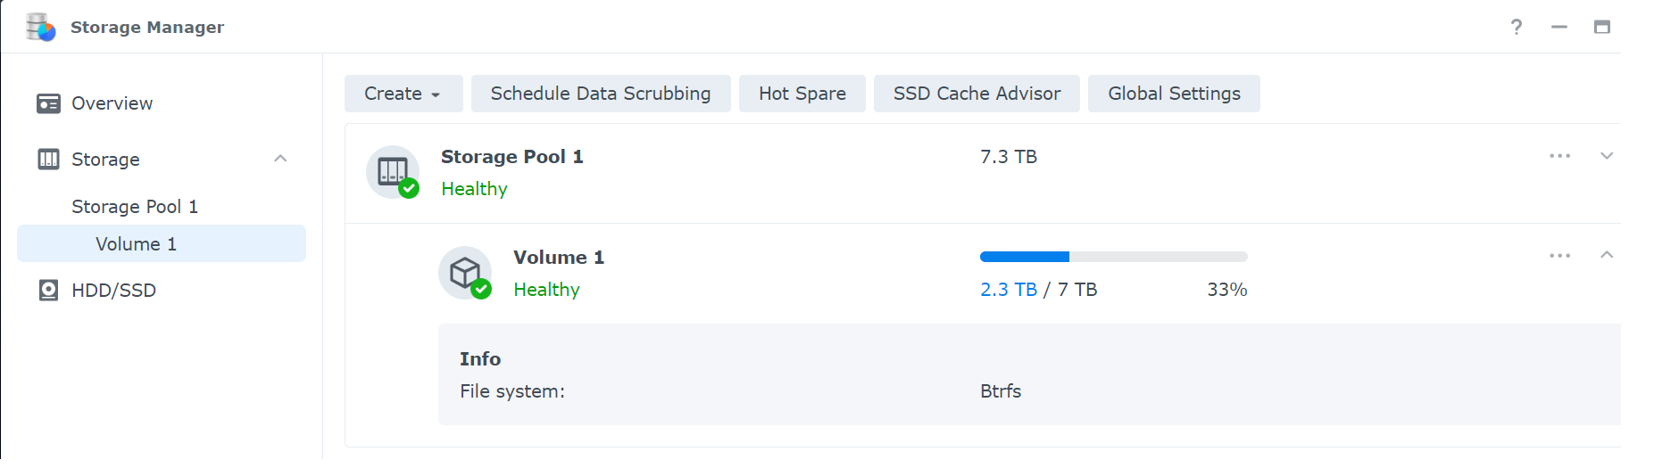Click the Storage Manager app icon
The width and height of the screenshot is (1654, 468).
tap(40, 28)
